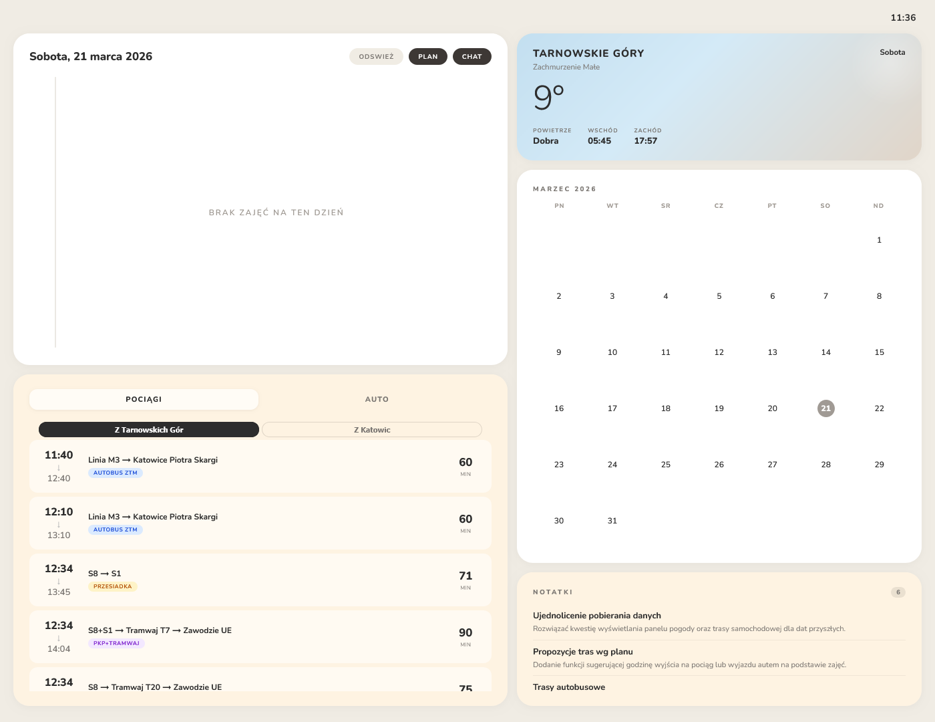
Task: Pick March 31 on the calendar
Action: [612, 521]
